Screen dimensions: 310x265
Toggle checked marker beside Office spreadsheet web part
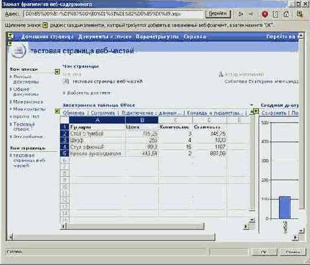(57, 111)
